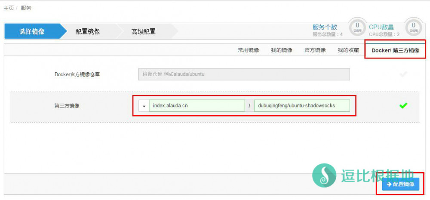Click the dubuqingfeng/ubuntu-shadowsocks image name field

click(x=302, y=106)
